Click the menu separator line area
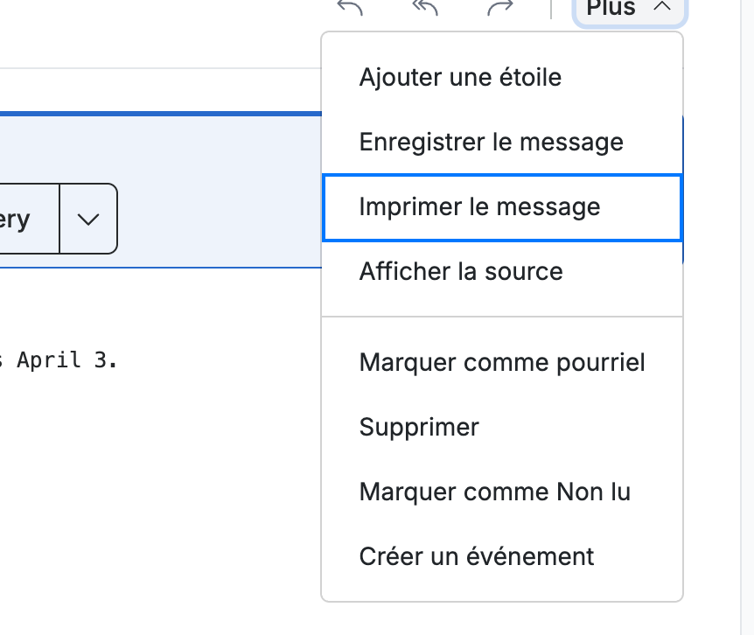This screenshot has width=754, height=635. coord(502,317)
